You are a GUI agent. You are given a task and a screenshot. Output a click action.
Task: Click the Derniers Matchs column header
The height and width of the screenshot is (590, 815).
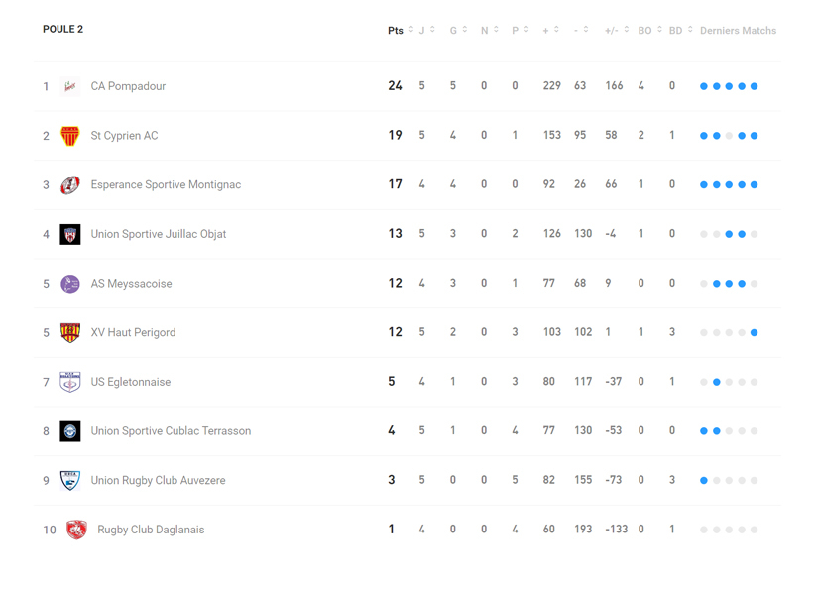738,31
